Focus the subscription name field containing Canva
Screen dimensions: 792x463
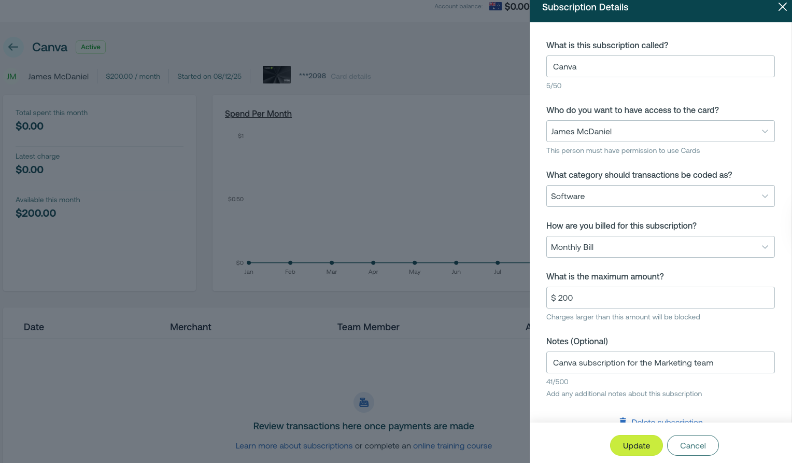pos(660,66)
